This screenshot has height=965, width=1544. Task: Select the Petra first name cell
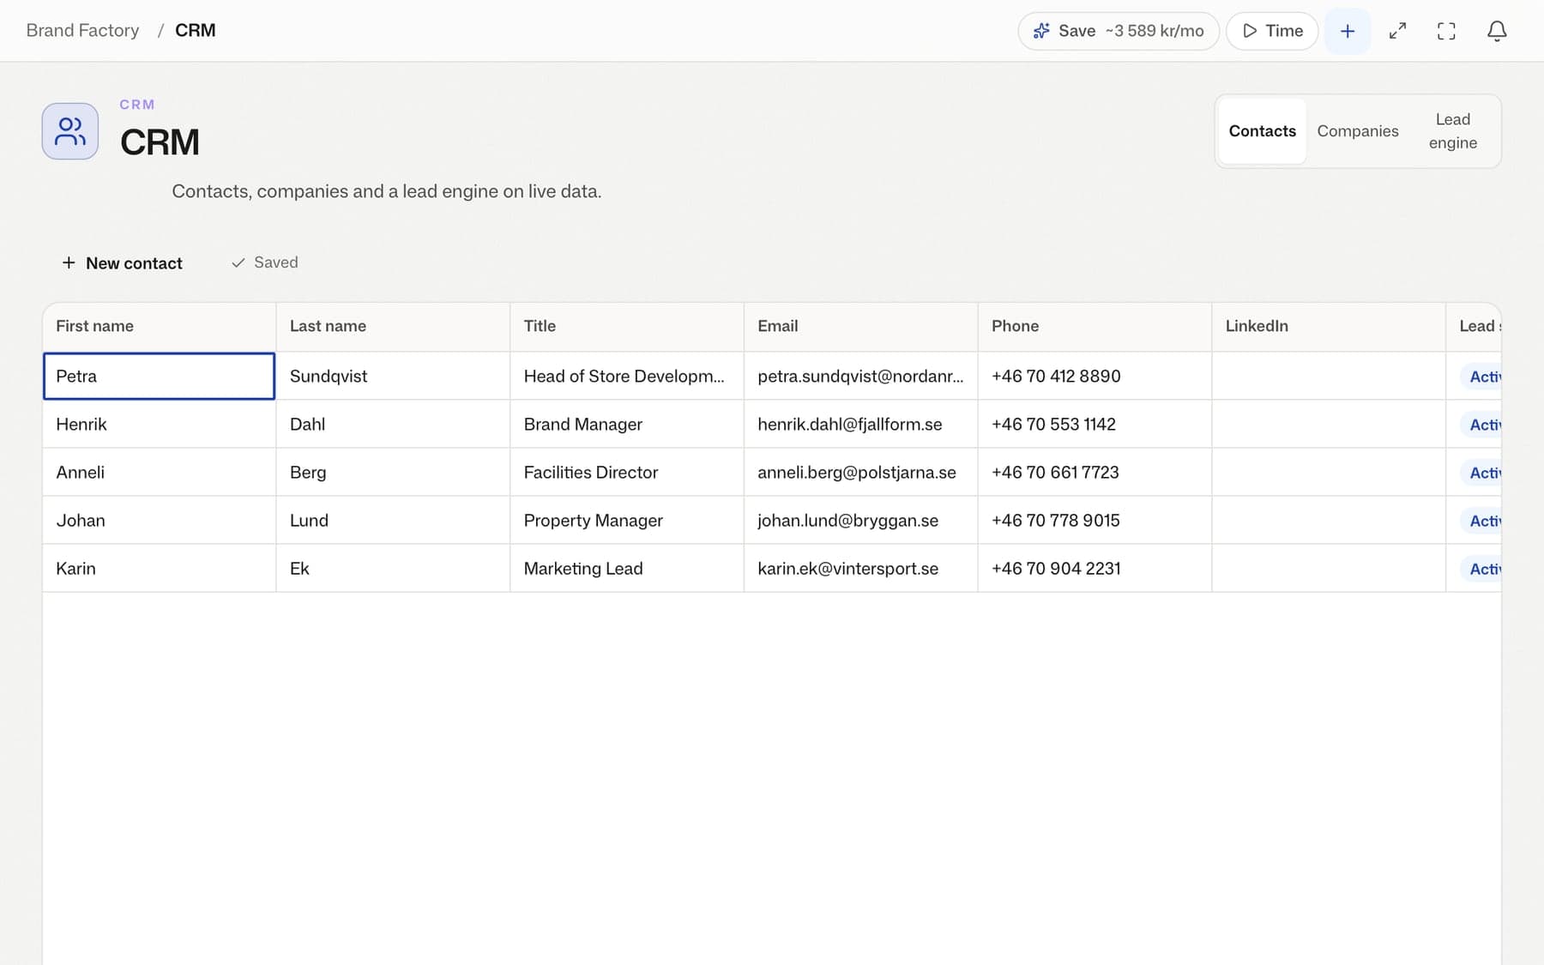[x=160, y=376]
